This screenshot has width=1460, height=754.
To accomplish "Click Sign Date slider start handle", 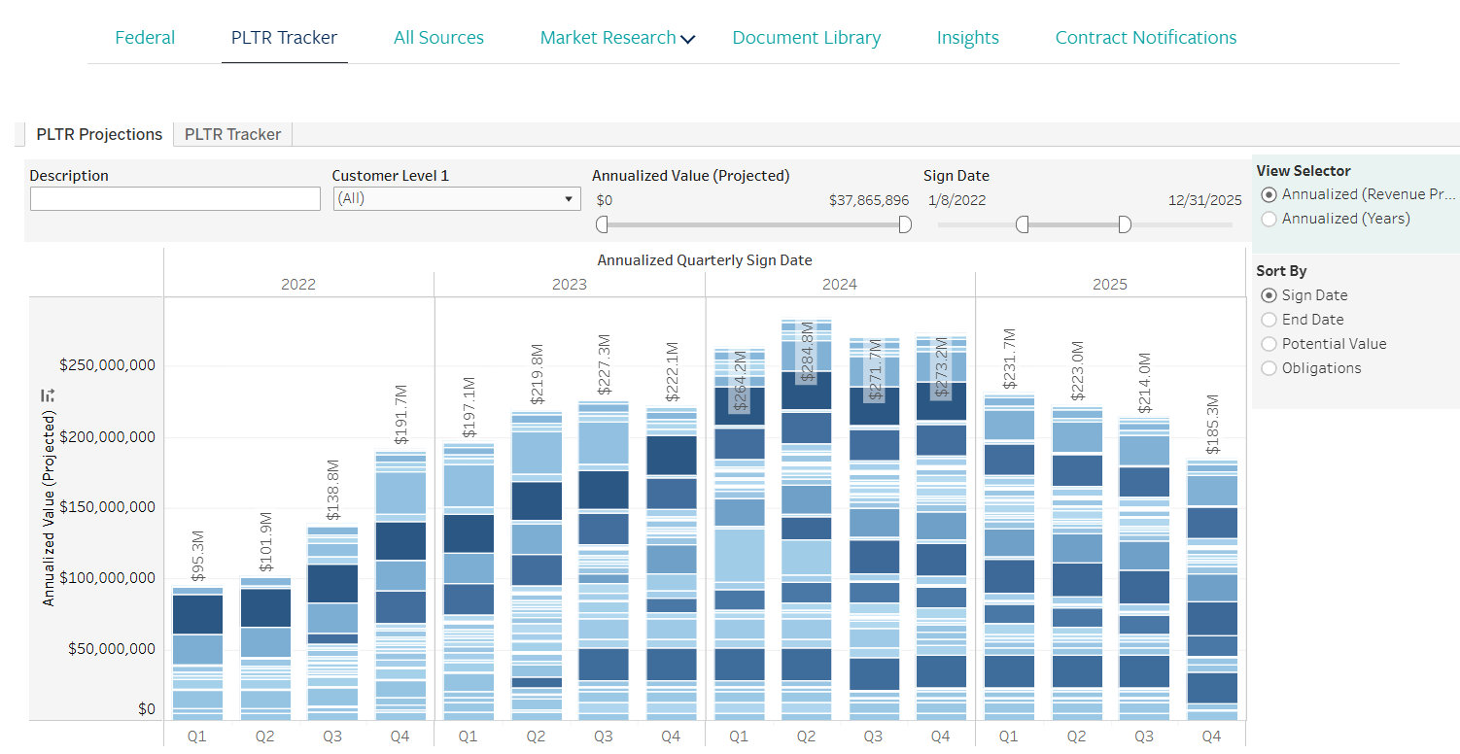I will click(x=1022, y=224).
